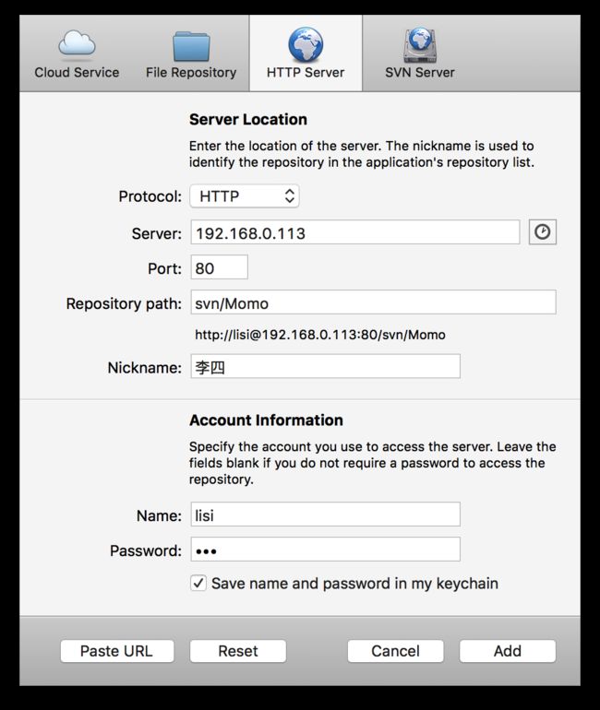This screenshot has width=600, height=710.
Task: Select the SVN Server drive icon
Action: point(420,45)
